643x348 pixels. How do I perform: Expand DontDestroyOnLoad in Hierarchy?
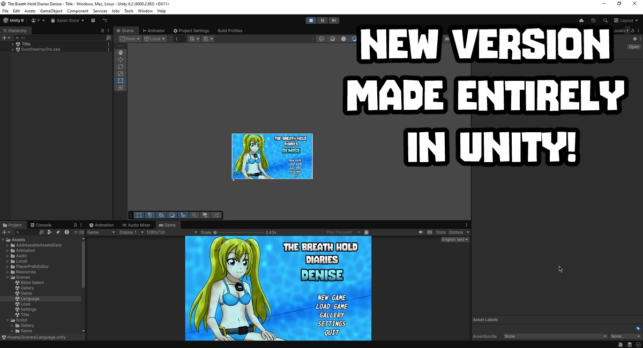coord(13,49)
